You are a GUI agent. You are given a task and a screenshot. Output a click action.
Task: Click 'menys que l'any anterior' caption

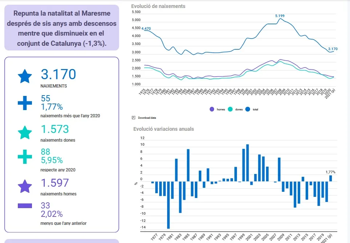click(63, 223)
